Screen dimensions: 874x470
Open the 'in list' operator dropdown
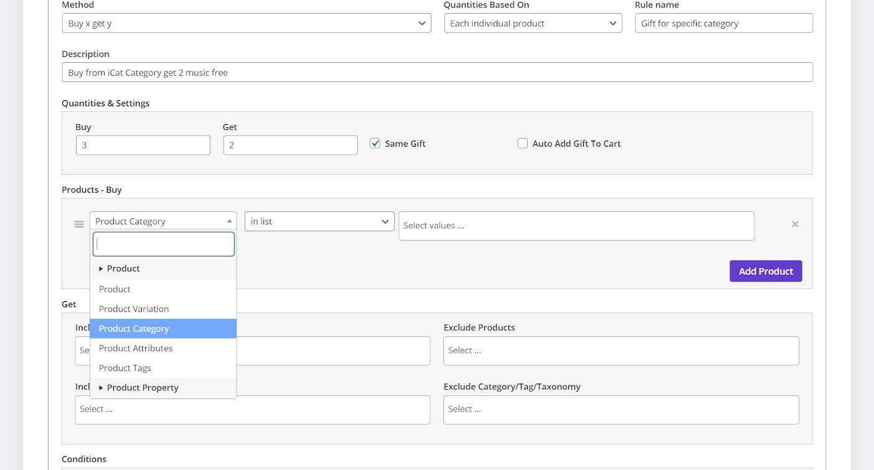tap(319, 222)
